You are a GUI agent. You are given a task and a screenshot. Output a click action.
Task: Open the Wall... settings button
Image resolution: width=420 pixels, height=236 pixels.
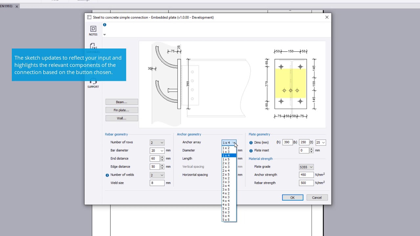click(x=122, y=118)
